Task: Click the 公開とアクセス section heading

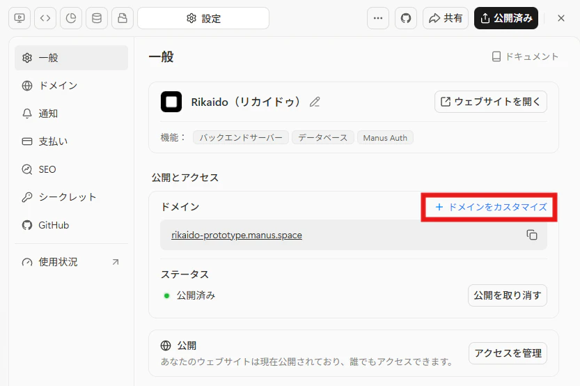Action: (x=185, y=178)
